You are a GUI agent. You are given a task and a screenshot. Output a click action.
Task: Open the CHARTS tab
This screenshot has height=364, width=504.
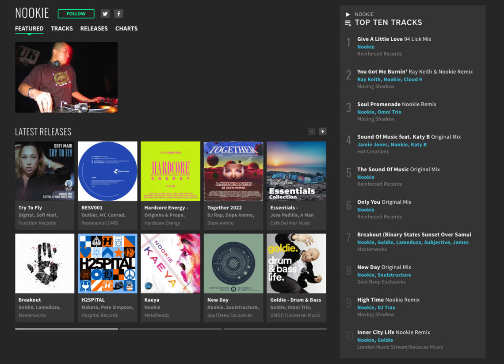point(126,28)
